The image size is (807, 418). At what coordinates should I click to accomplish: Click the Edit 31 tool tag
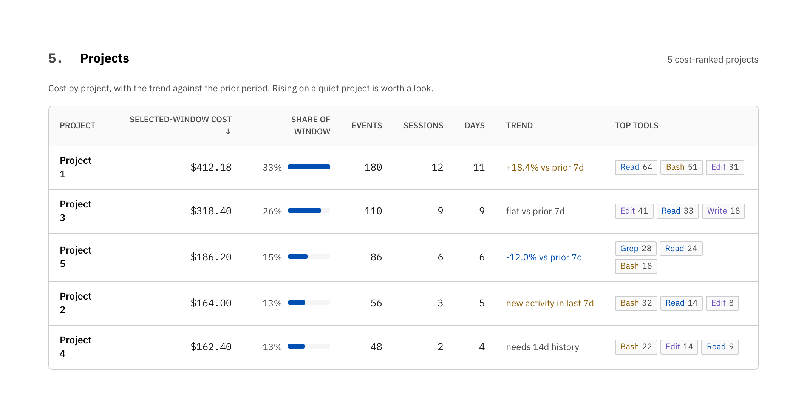[725, 168]
